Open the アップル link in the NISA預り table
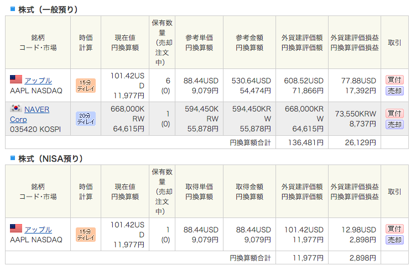The width and height of the screenshot is (416, 276). click(38, 230)
